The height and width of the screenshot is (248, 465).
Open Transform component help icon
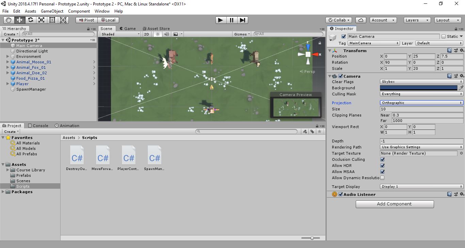450,50
